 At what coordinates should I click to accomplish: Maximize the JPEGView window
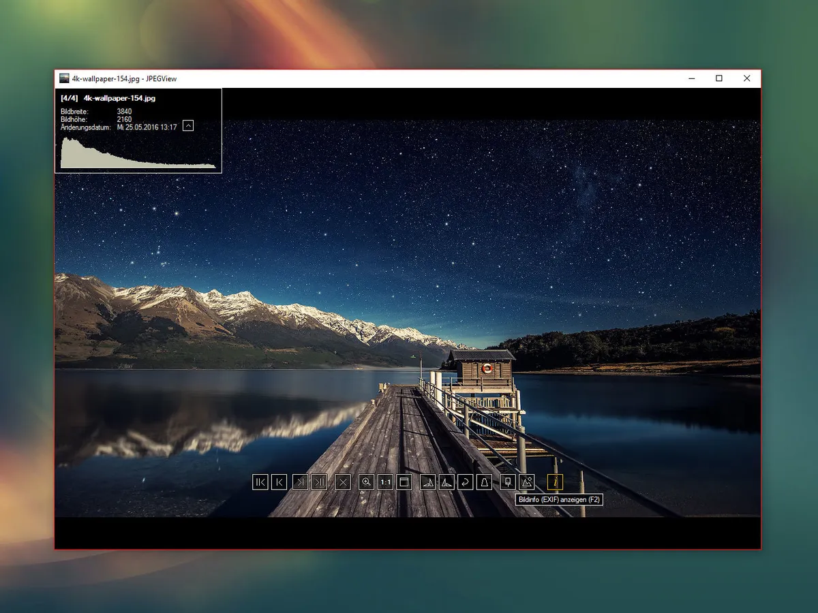click(x=718, y=79)
